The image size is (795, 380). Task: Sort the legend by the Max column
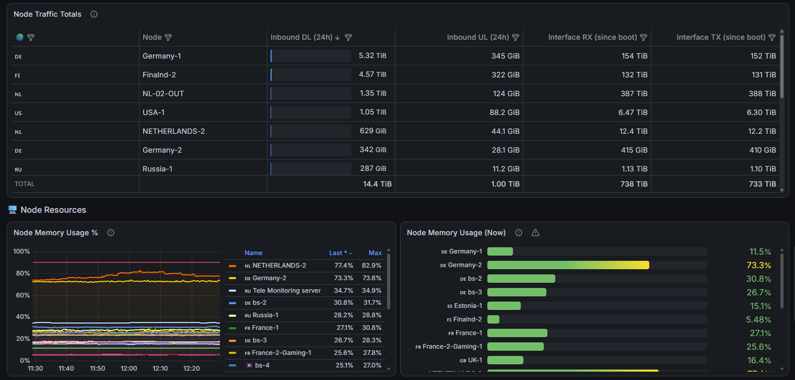tap(375, 253)
